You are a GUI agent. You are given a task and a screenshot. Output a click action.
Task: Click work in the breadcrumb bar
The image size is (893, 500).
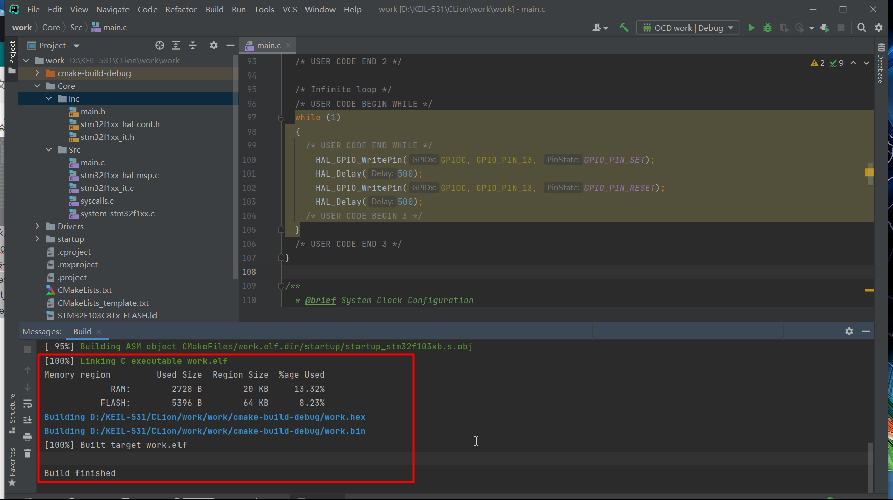[x=22, y=28]
